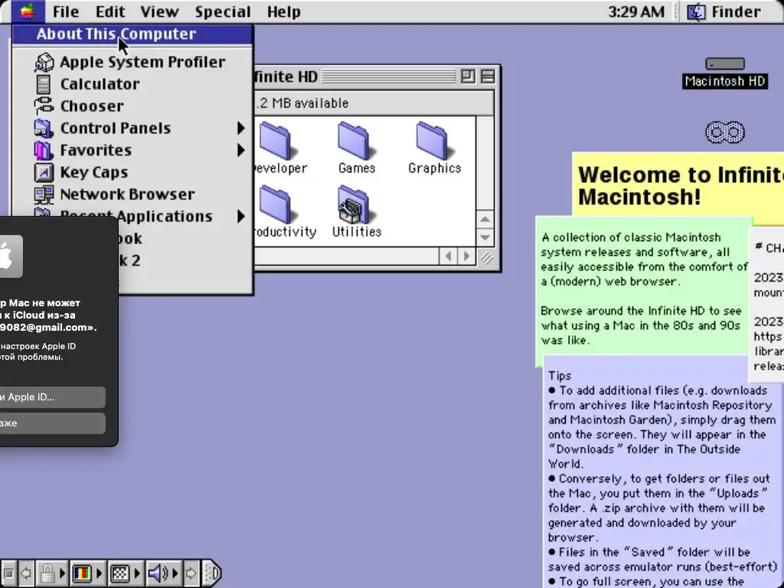Screen dimensions: 784x588
Task: Open Network Browser from the Apple menu
Action: [x=132, y=194]
